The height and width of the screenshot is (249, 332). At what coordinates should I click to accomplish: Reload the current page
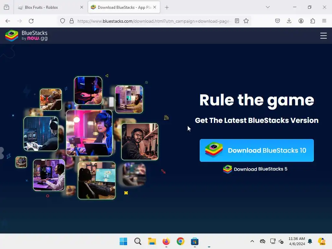click(x=31, y=21)
